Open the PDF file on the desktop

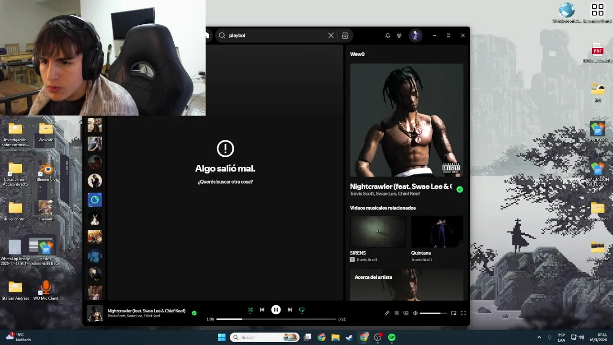pos(598,53)
